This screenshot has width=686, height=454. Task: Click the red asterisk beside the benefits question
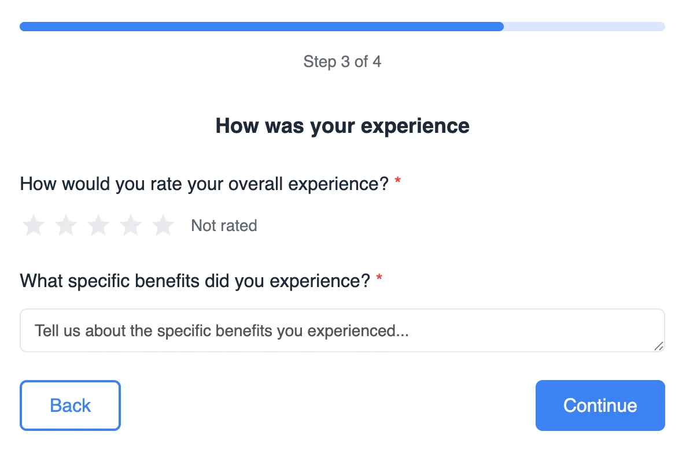(x=379, y=281)
